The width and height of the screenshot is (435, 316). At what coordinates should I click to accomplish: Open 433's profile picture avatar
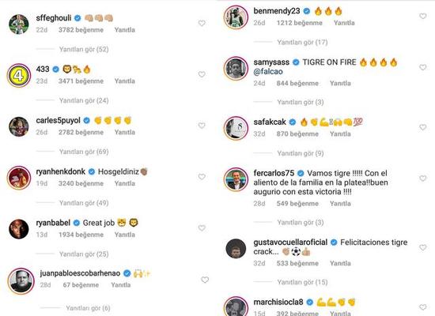[x=19, y=75]
